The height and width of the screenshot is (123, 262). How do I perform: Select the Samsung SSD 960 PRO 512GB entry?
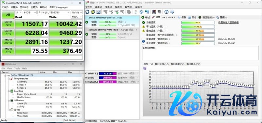(x=112, y=34)
